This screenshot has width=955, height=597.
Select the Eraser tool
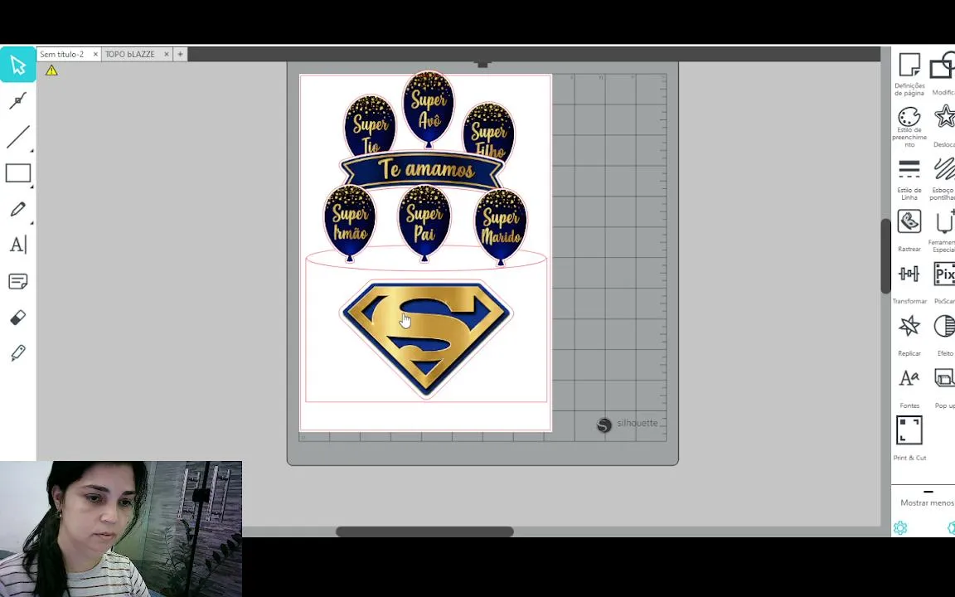pos(17,318)
